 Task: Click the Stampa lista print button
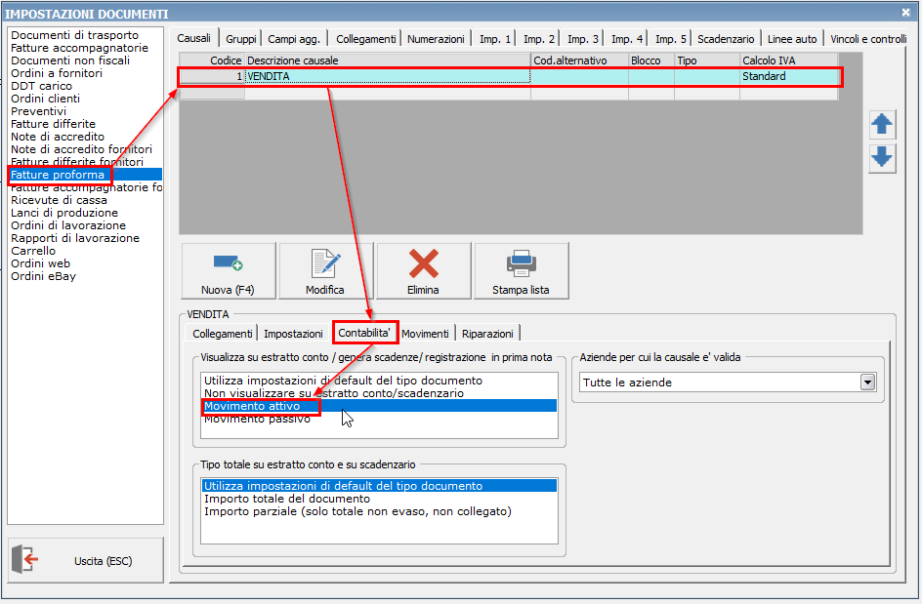tap(521, 271)
